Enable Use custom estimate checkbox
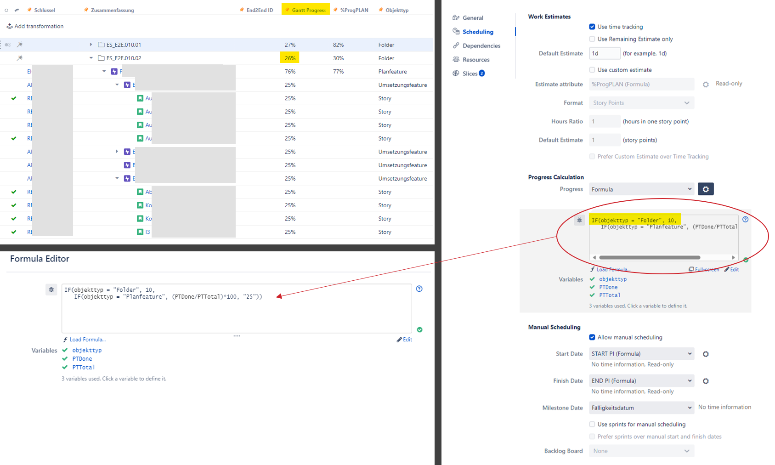Image resolution: width=775 pixels, height=465 pixels. point(592,70)
